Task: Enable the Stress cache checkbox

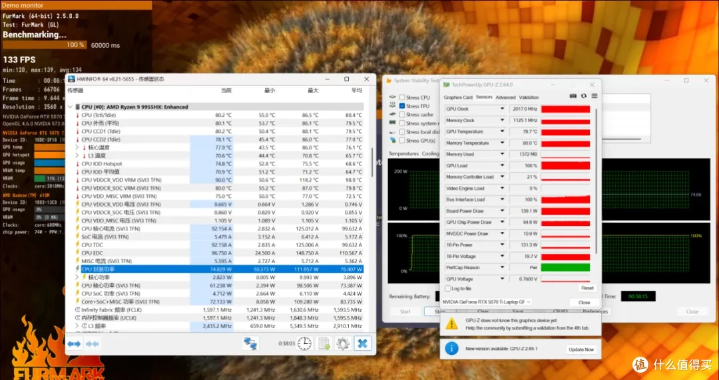Action: [x=402, y=114]
